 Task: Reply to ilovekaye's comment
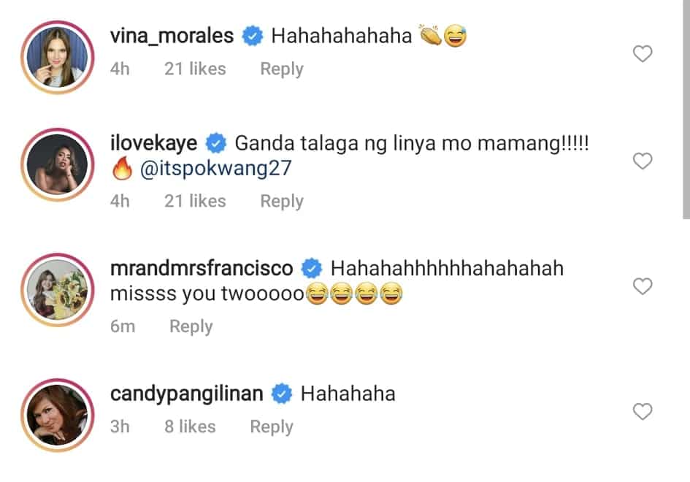(x=282, y=201)
